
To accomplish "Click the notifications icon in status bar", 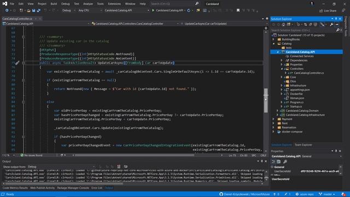I will pyautogui.click(x=343, y=194).
